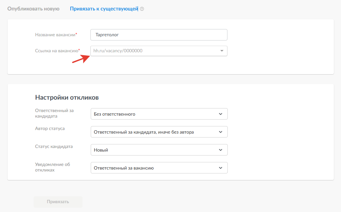Image resolution: width=341 pixels, height=212 pixels.
Task: Click the "Ссылка на вакансию" field label
Action: [x=56, y=51]
